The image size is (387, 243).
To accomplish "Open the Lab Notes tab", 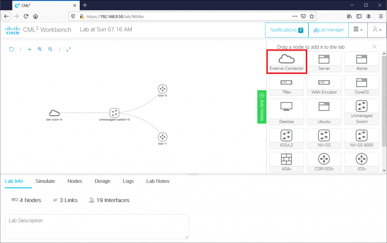I will 158,181.
